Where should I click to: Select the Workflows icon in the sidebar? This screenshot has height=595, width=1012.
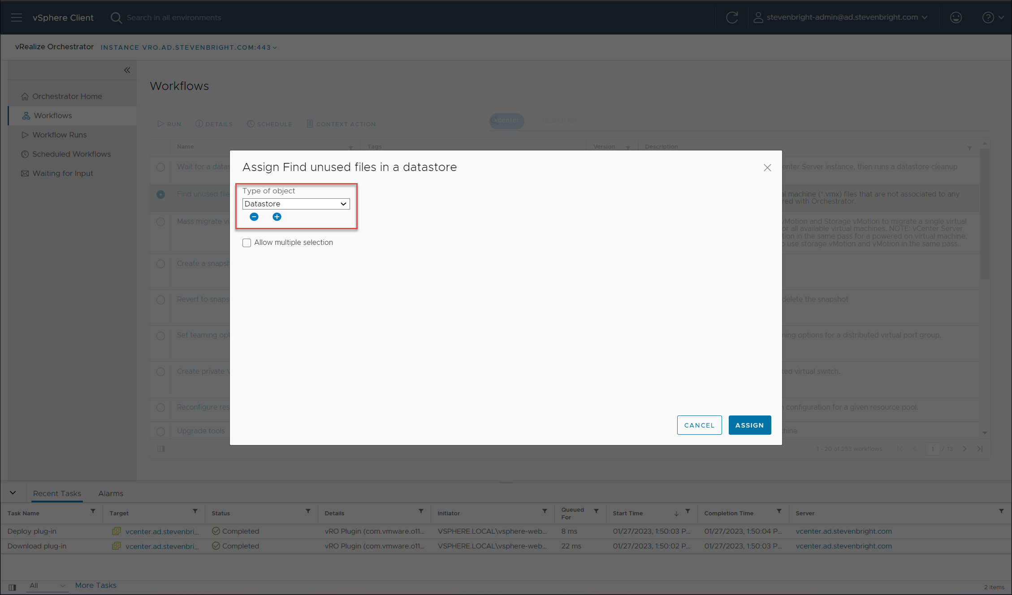pyautogui.click(x=26, y=116)
